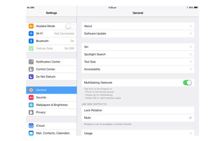
Task: Open Wallpapers & Brightness settings
Action: click(x=51, y=105)
